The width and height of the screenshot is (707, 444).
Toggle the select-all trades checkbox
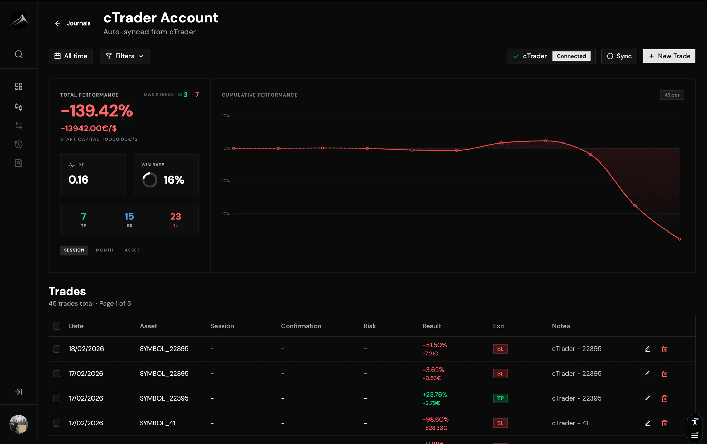[x=57, y=326]
